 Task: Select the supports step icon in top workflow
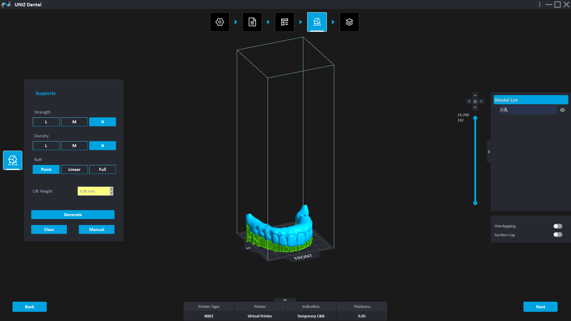317,22
